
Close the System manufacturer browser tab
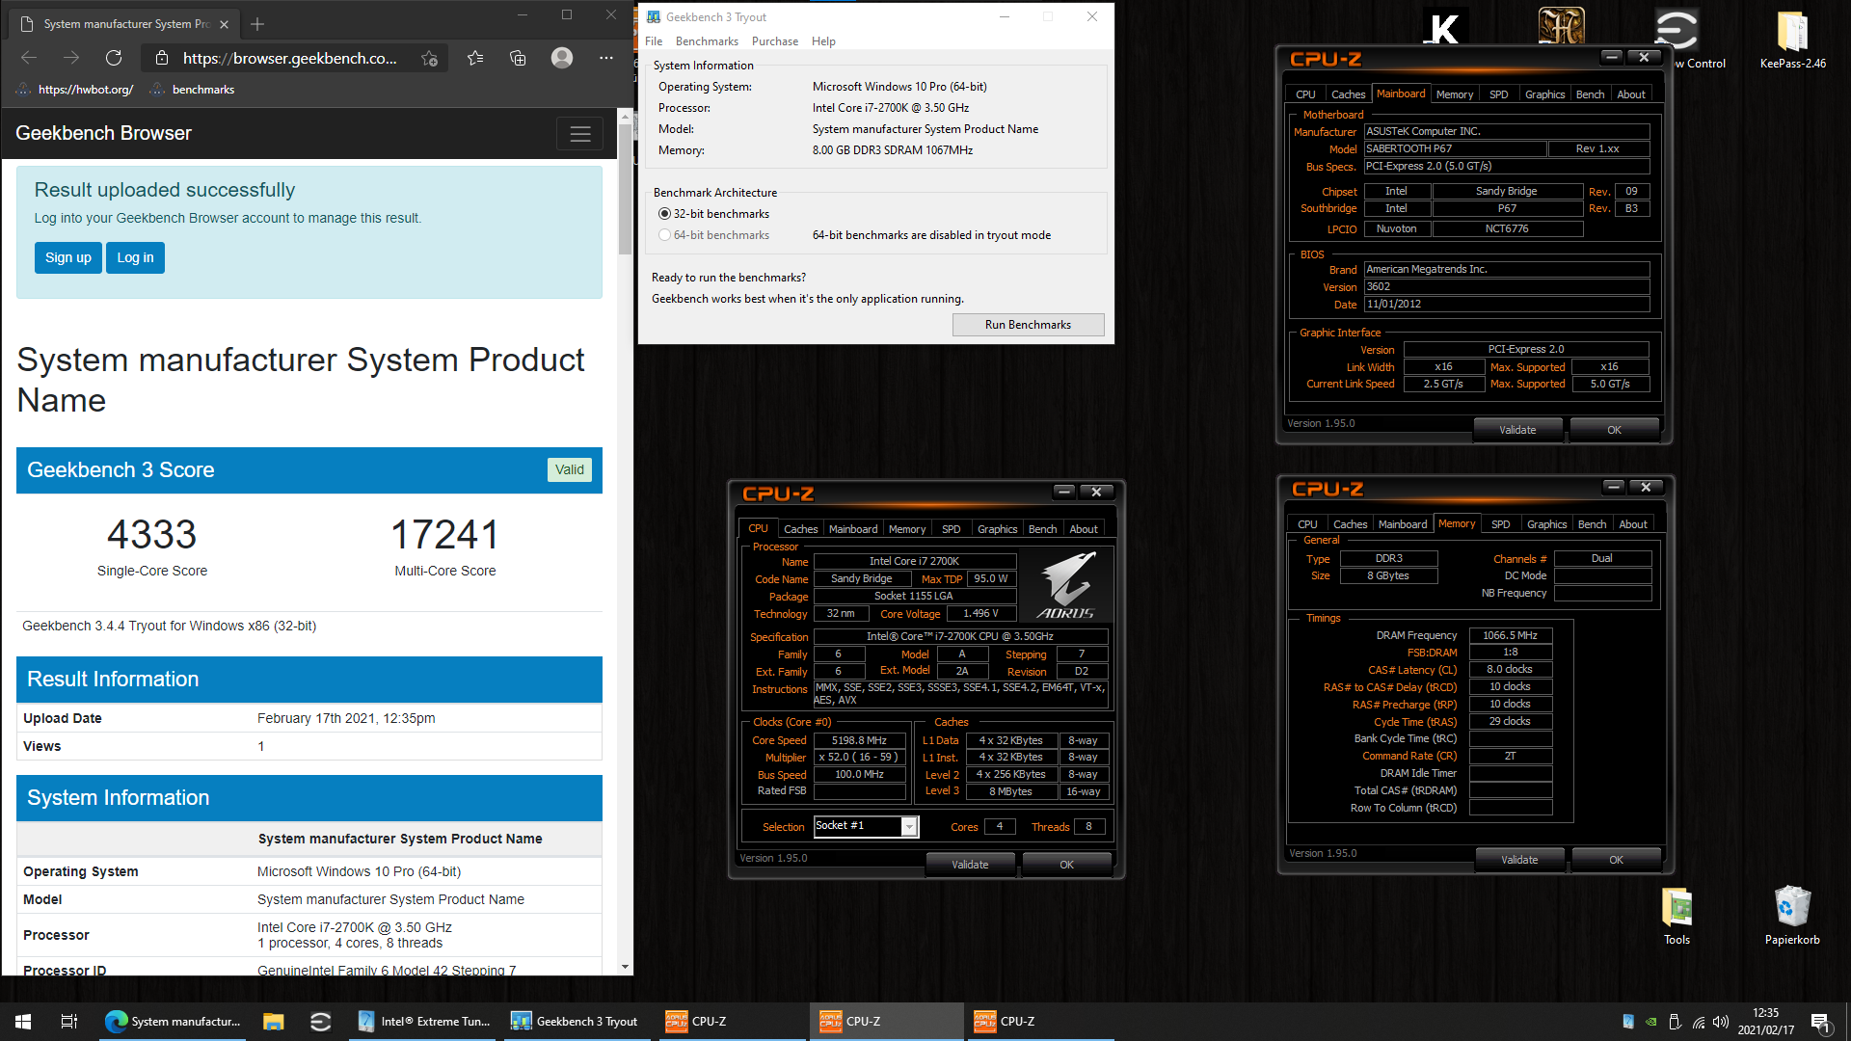tap(225, 24)
